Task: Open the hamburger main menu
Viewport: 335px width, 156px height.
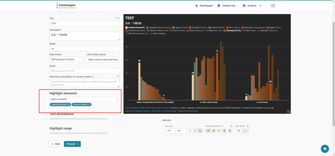Action: click(273, 6)
